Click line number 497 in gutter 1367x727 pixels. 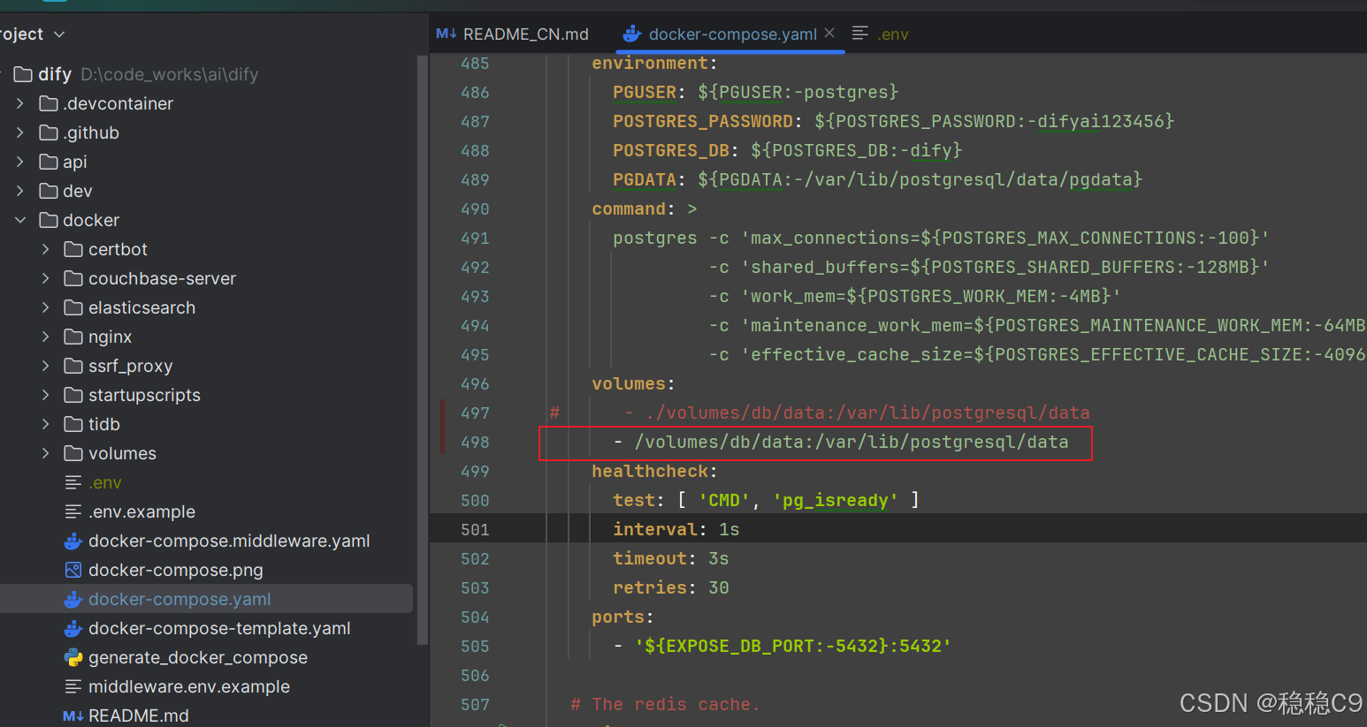475,413
